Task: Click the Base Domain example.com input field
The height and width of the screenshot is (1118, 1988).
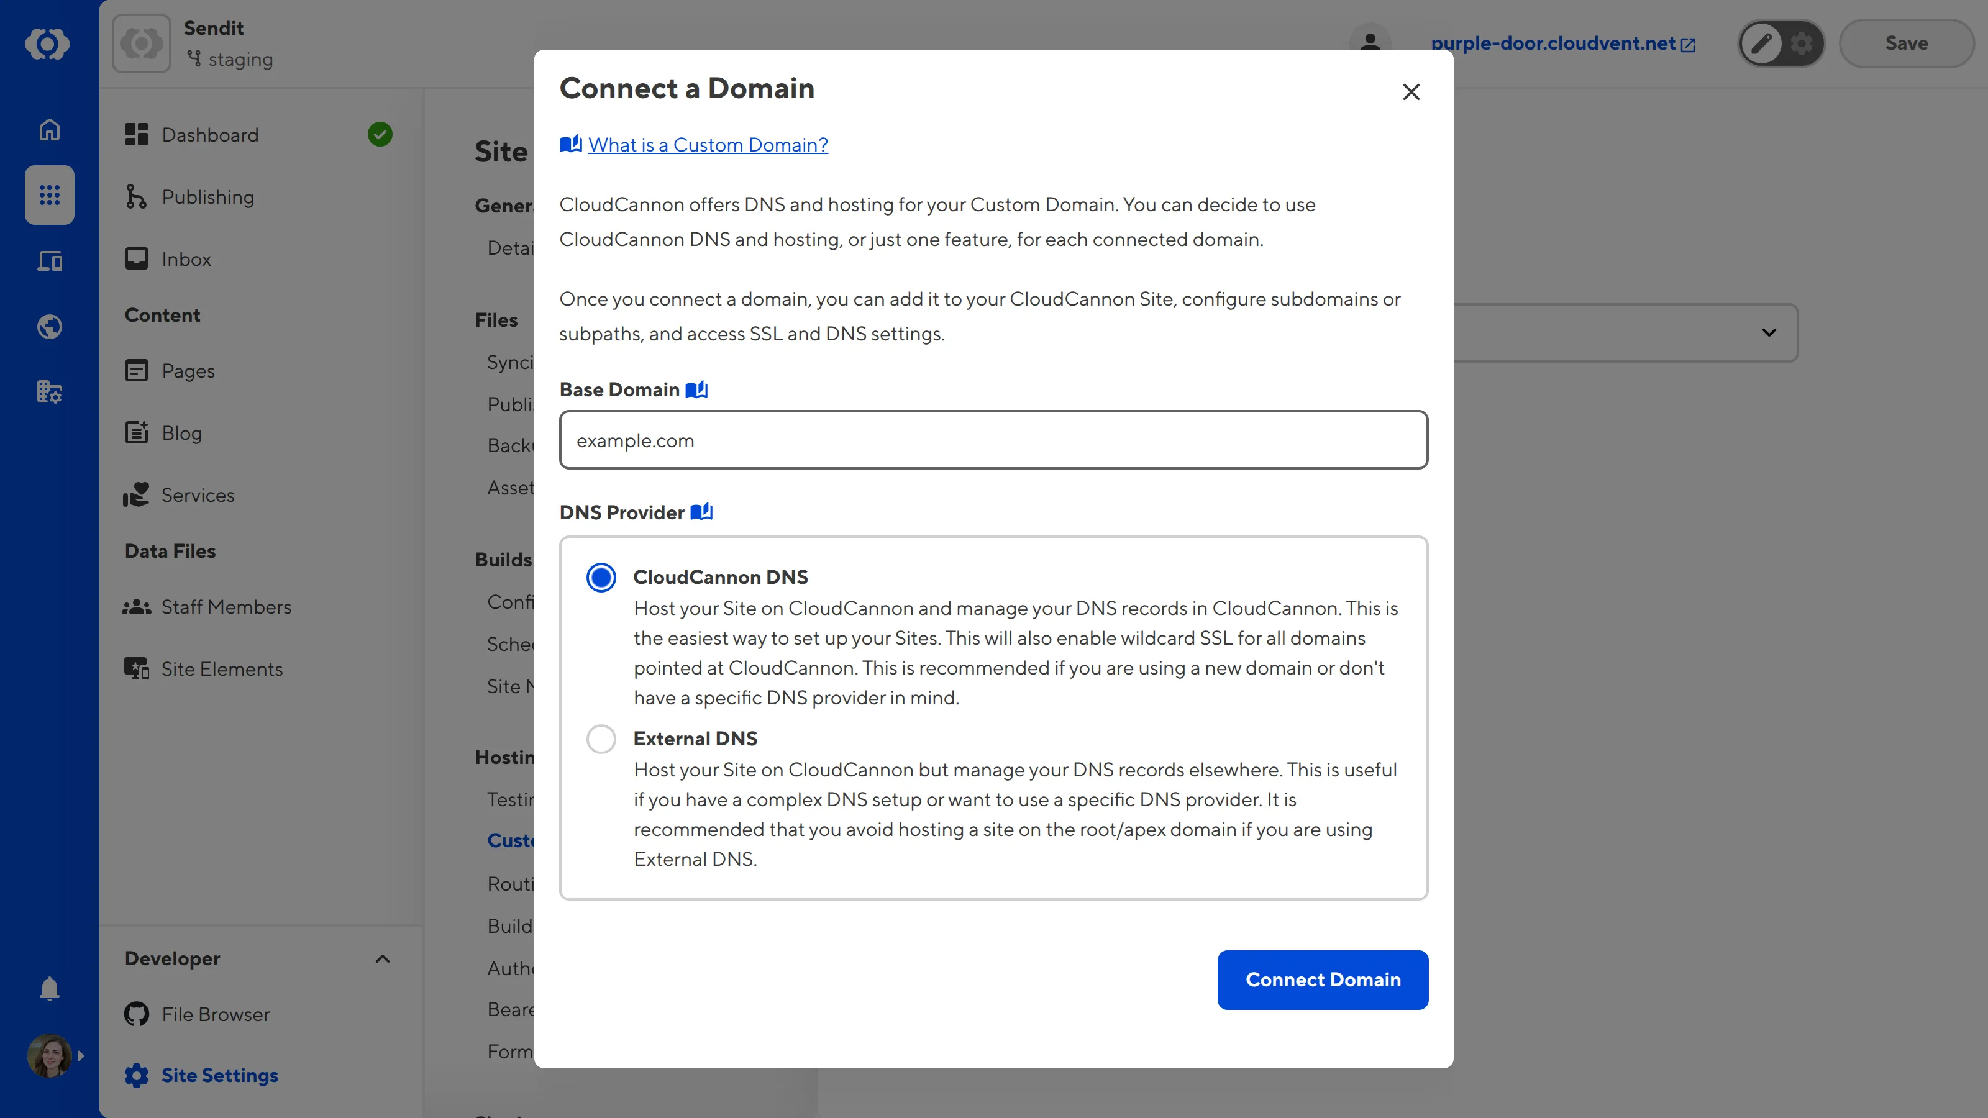Action: [993, 440]
